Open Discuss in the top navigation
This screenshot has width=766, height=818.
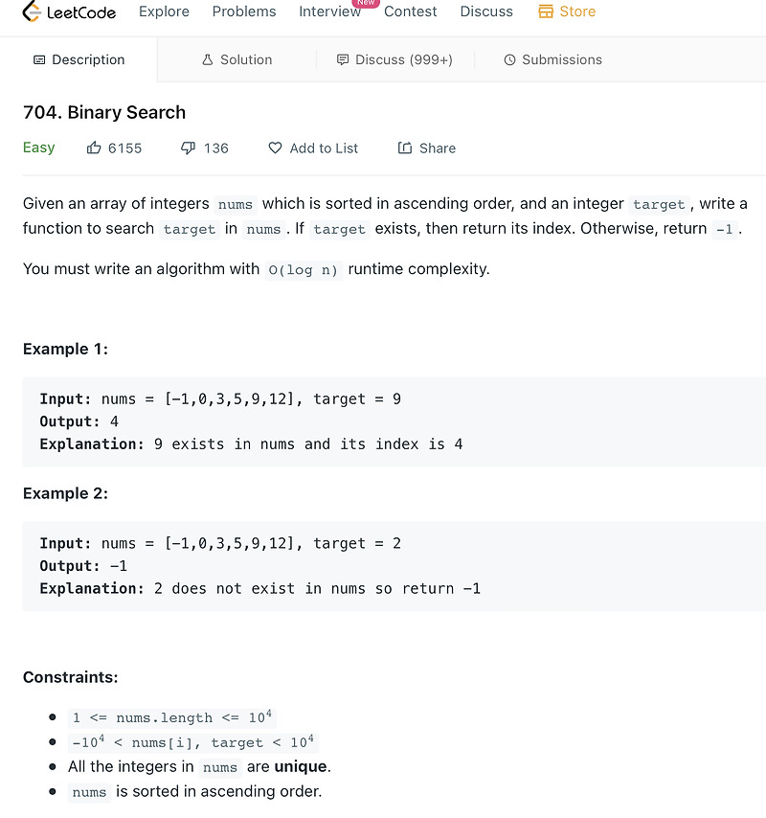coord(486,11)
